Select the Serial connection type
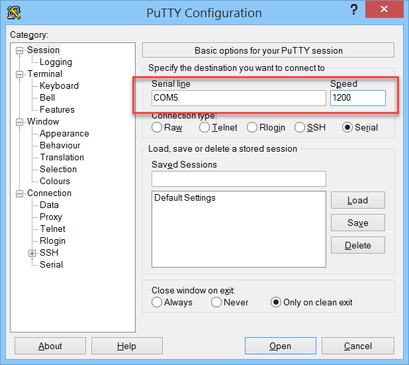Screen dimensions: 409x365 click(x=347, y=127)
